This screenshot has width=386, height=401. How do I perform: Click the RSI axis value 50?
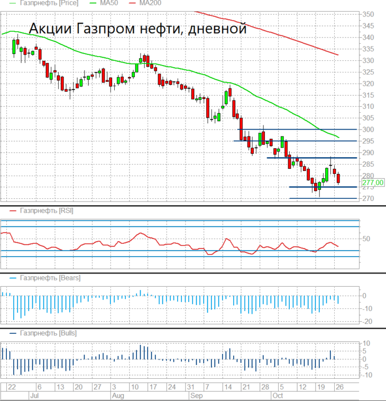366,239
